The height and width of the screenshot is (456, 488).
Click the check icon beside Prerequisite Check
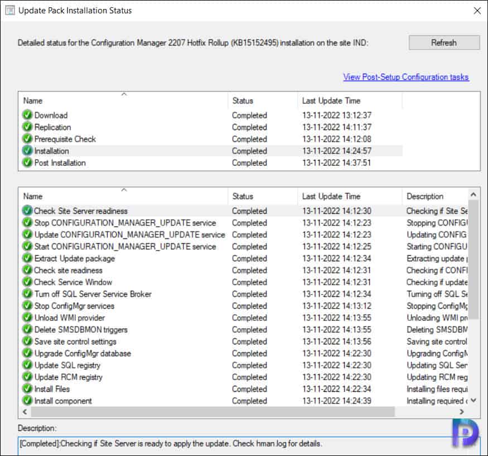coord(27,138)
